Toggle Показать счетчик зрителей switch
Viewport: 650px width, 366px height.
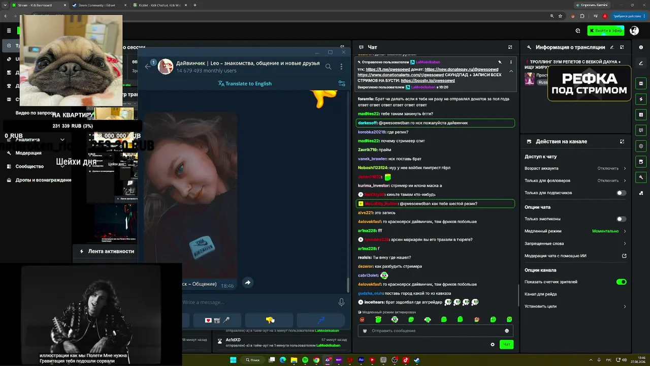point(621,282)
